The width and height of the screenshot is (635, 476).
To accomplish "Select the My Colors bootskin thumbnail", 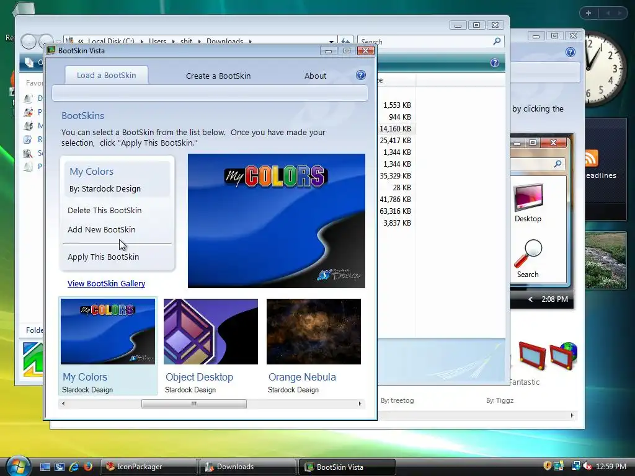I will [108, 346].
